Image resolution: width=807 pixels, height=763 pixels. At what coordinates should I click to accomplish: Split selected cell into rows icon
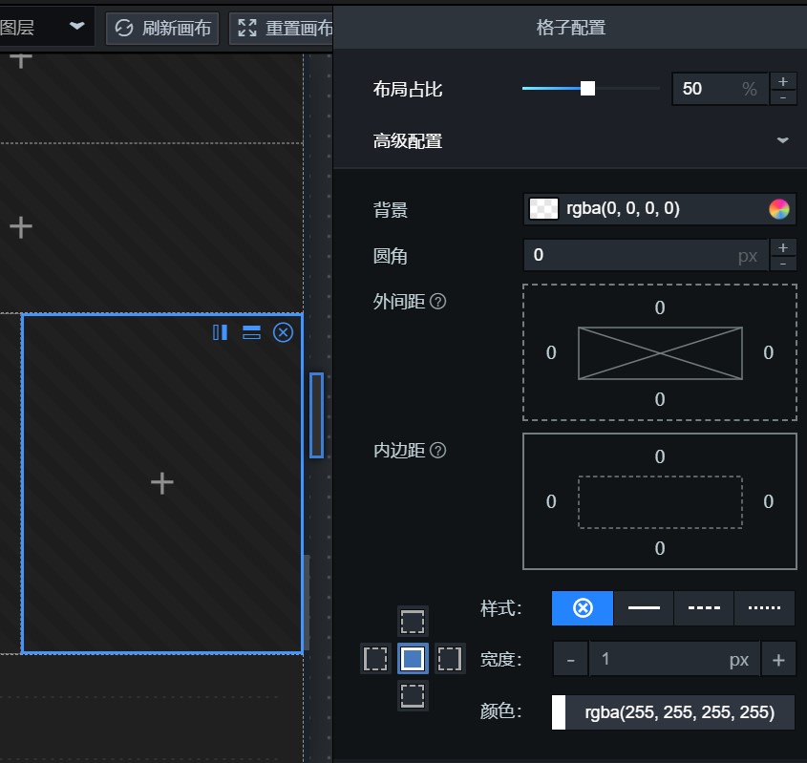[x=251, y=332]
